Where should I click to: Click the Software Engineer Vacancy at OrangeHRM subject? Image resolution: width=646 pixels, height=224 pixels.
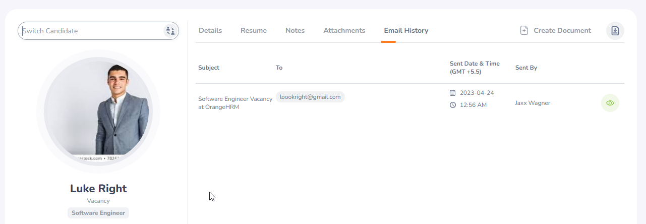click(x=235, y=103)
